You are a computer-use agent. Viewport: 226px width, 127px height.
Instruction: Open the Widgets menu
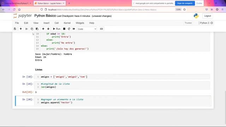[80, 23]
